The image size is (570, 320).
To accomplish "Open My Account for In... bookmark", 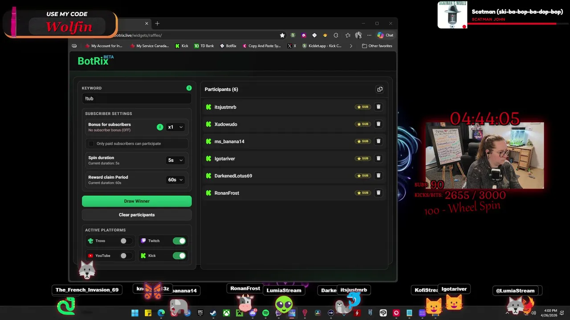I will coord(104,46).
